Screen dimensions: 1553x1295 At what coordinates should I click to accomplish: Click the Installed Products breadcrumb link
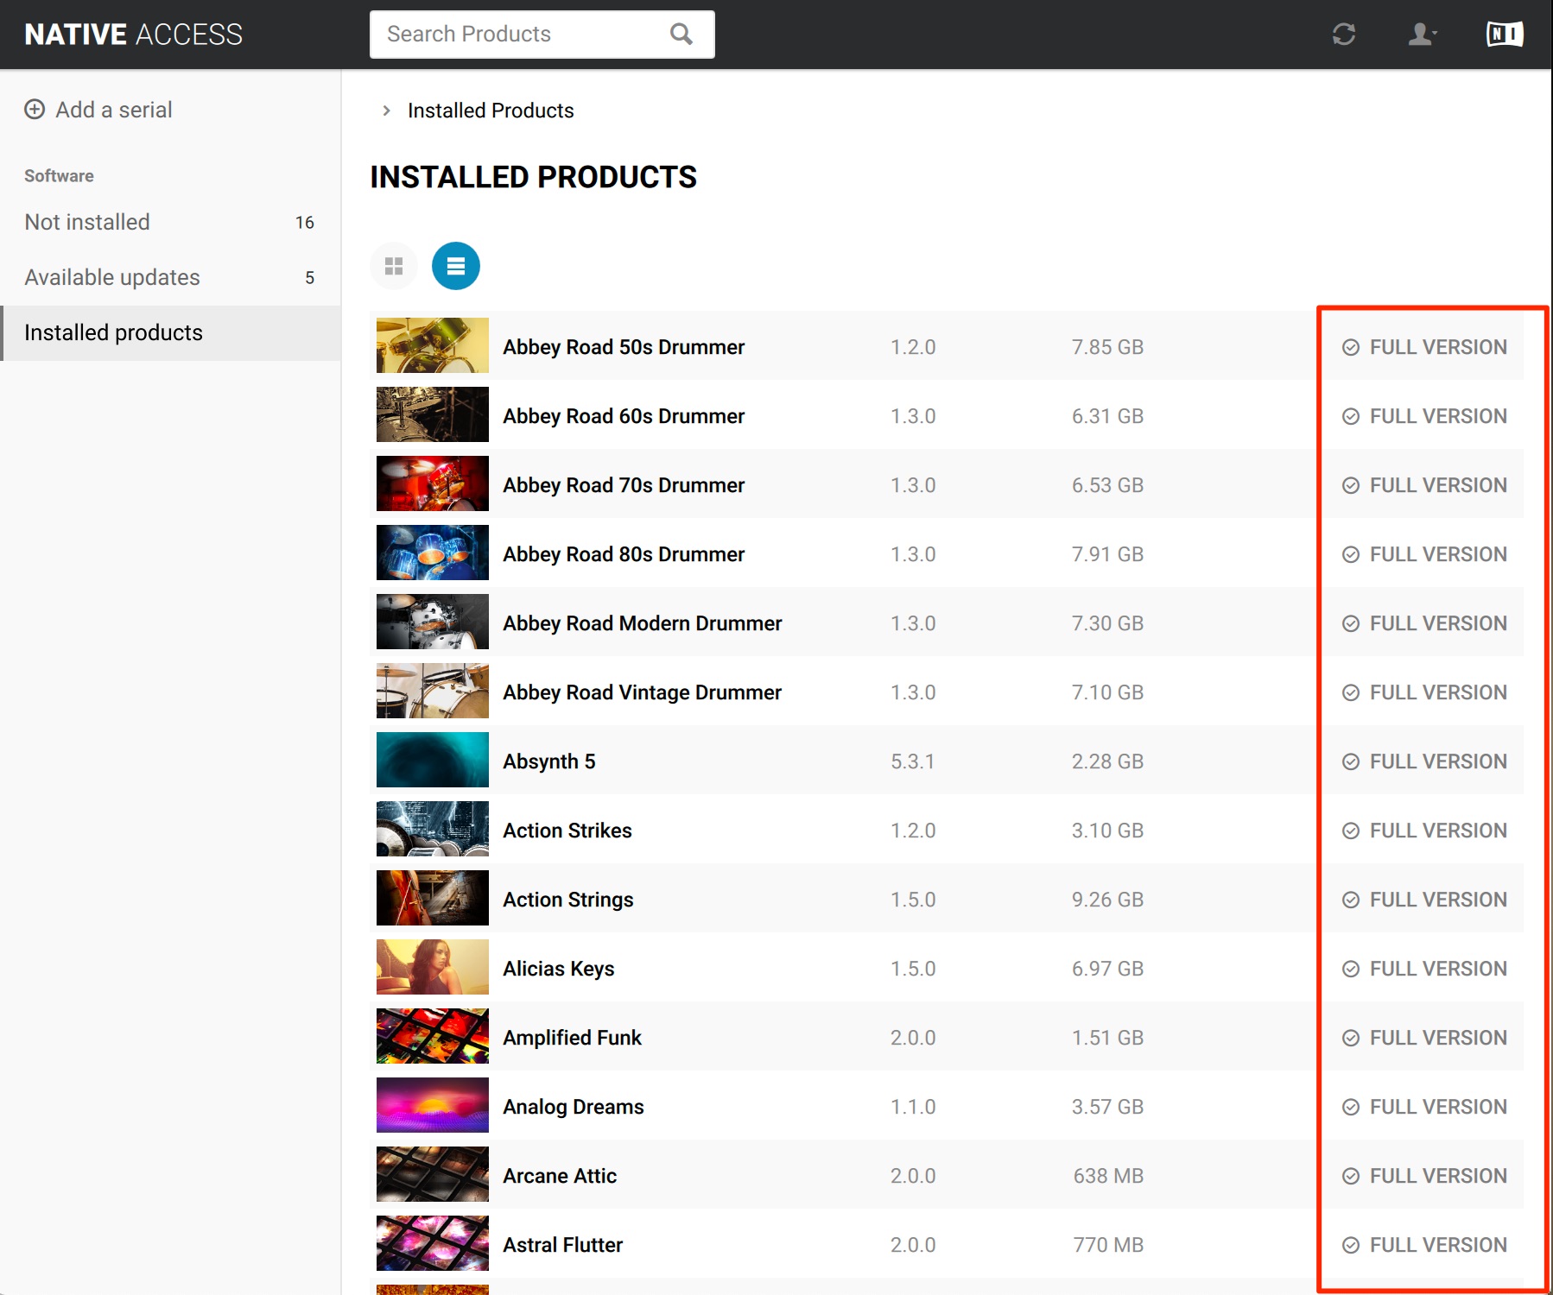click(x=491, y=111)
